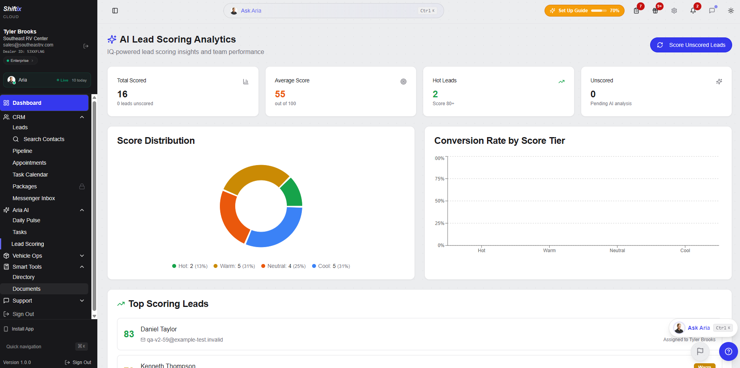
Task: Click Sign Out next to Version 1.0.0
Action: click(x=78, y=362)
